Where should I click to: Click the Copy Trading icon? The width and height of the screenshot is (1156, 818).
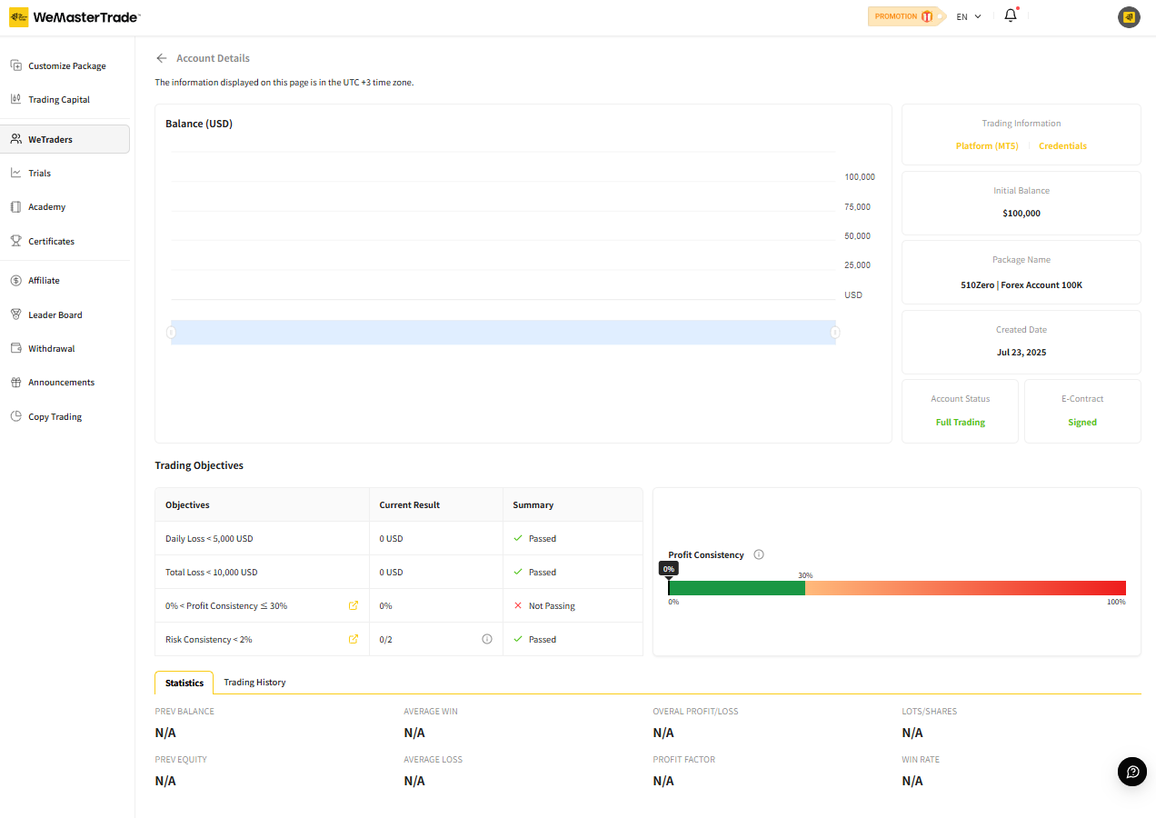coord(15,416)
